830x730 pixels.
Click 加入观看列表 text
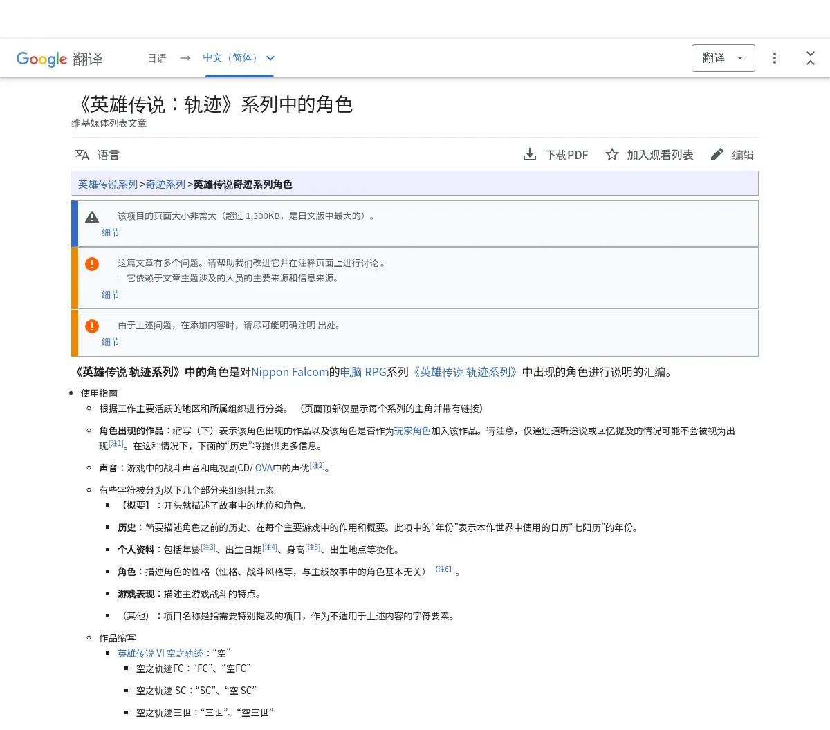(660, 155)
